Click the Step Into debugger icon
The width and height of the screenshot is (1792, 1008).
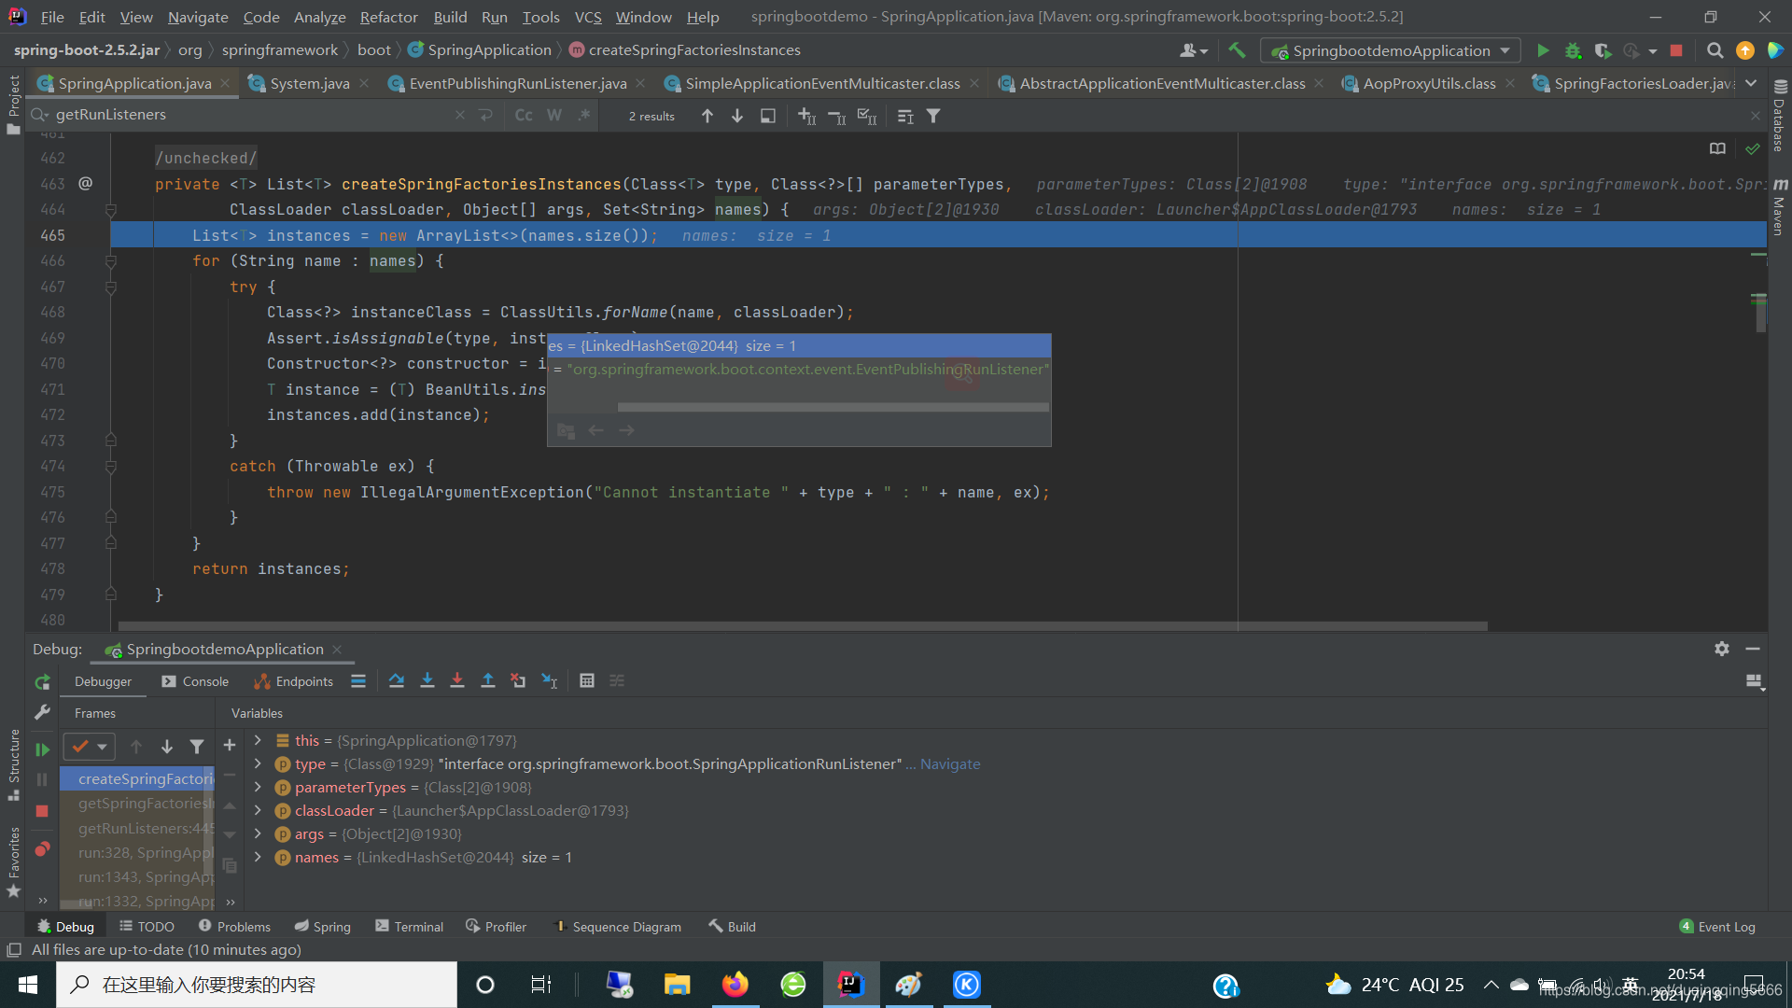pyautogui.click(x=427, y=681)
